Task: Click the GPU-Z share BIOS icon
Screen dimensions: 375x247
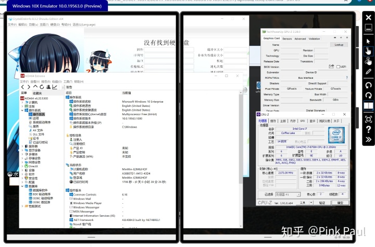Action: coord(331,66)
